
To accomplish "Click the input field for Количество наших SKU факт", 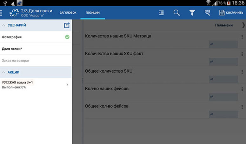I will 223,62.
